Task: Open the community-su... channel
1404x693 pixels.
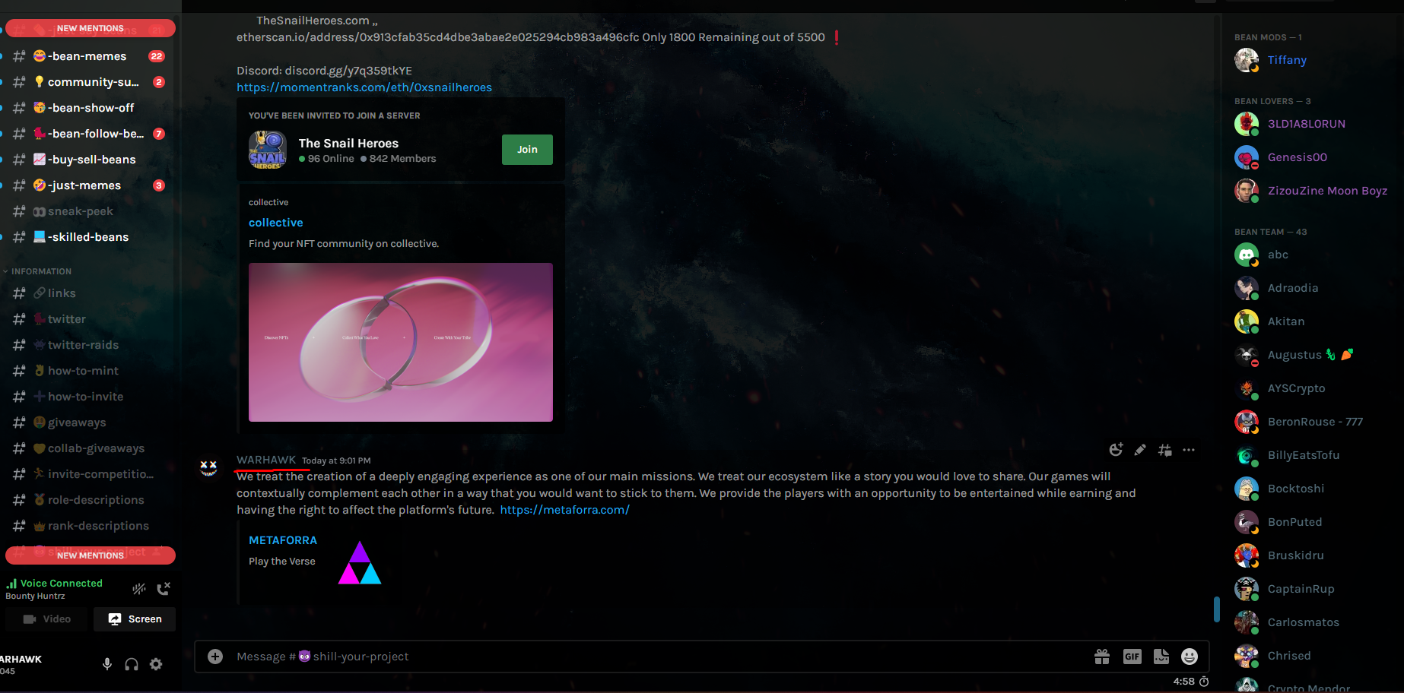Action: pos(91,82)
